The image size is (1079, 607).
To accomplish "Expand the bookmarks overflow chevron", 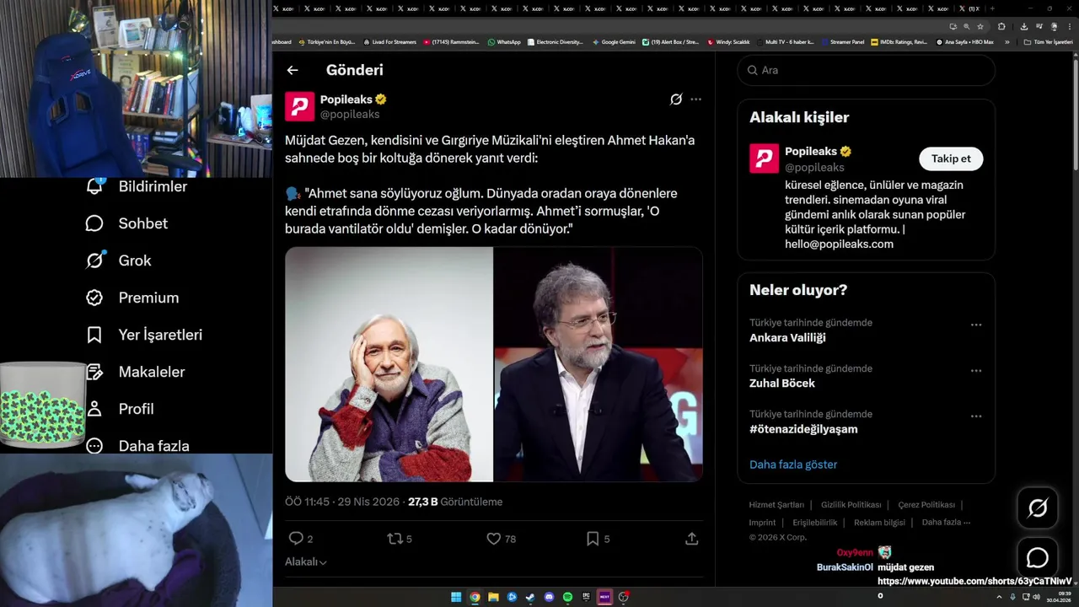I will pos(1007,42).
